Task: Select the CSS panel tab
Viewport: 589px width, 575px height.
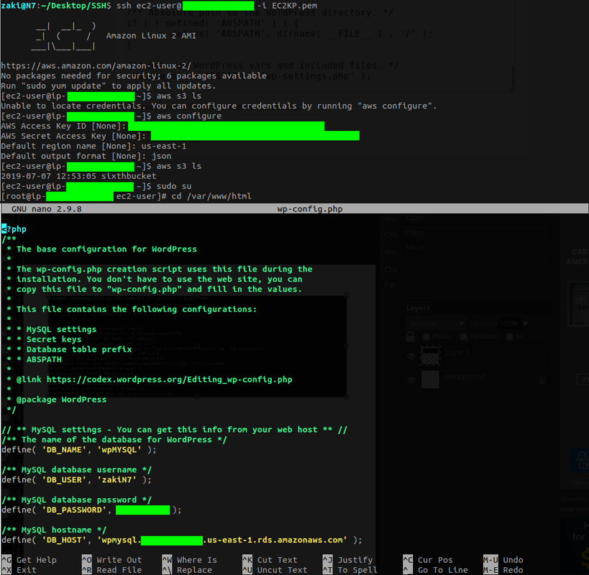Action: click(x=391, y=234)
